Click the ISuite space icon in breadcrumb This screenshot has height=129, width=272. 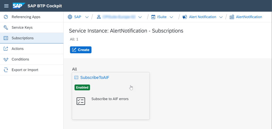[x=153, y=17]
